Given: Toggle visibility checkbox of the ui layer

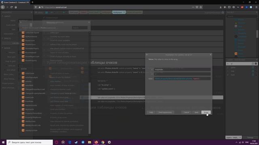Looking at the screenshot, I should coord(256,64).
